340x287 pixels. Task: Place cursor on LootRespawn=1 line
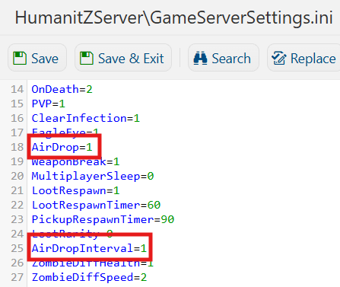coord(75,190)
